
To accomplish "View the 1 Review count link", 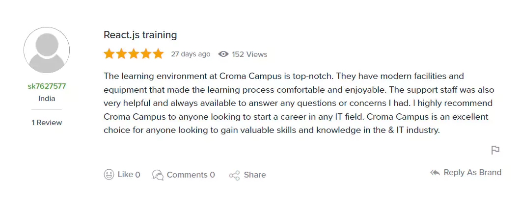I will [47, 122].
